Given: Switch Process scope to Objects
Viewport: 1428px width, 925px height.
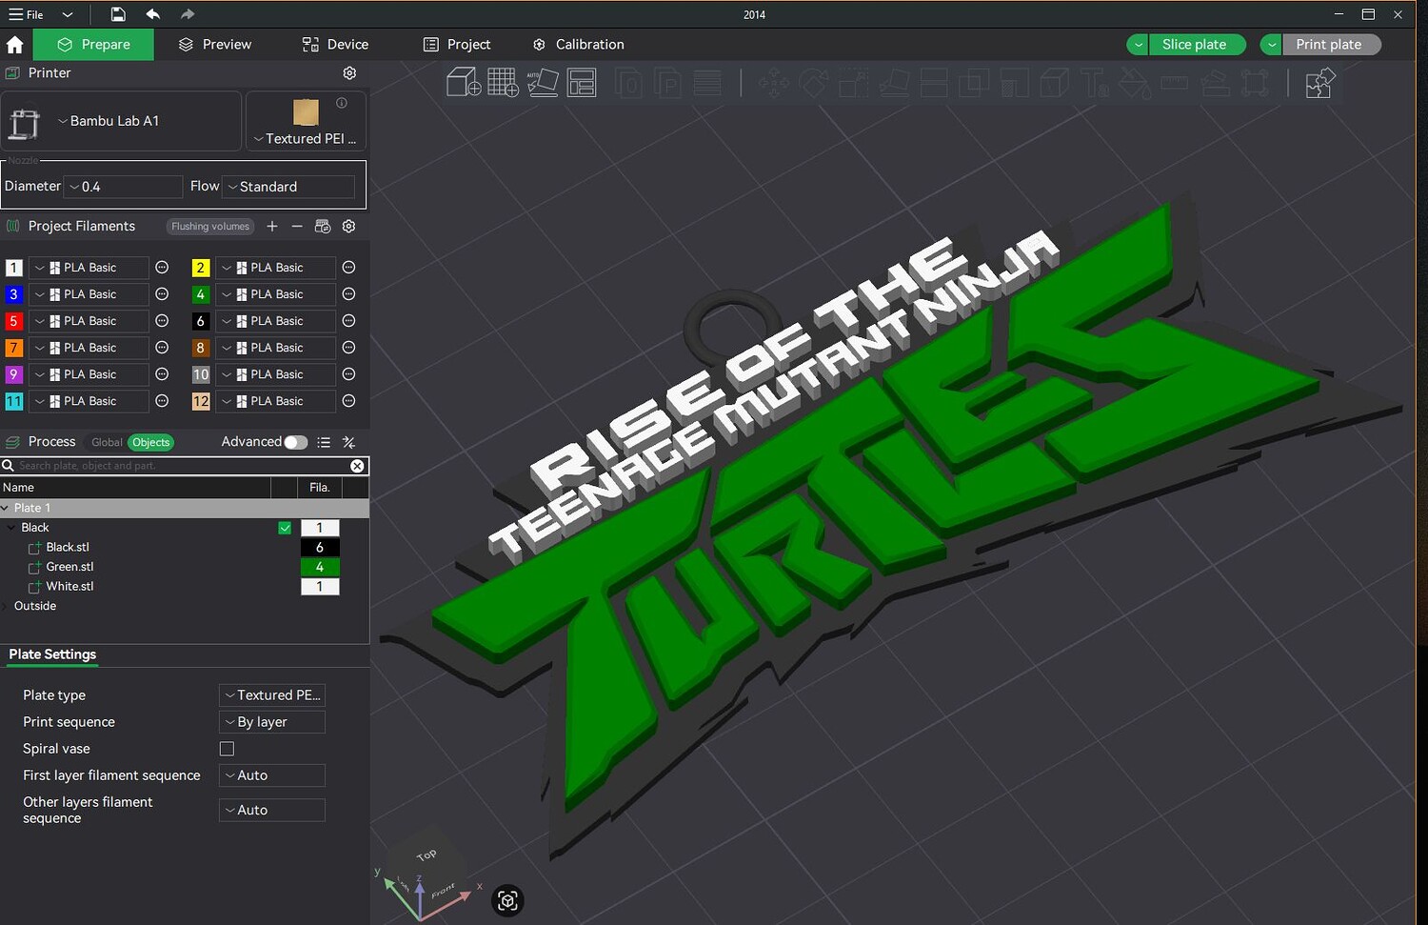Looking at the screenshot, I should click(x=151, y=442).
